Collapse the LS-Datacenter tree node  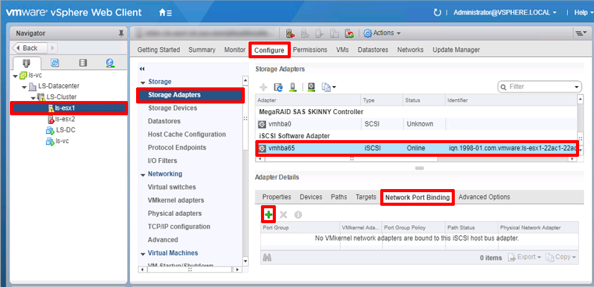(24, 87)
